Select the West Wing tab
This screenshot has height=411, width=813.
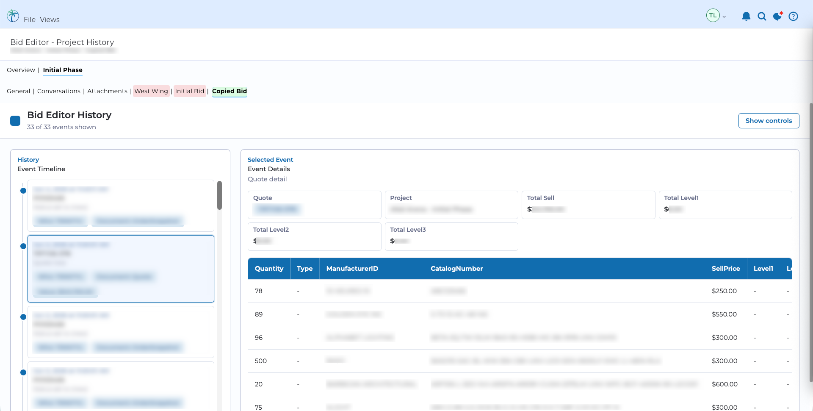[x=151, y=91]
